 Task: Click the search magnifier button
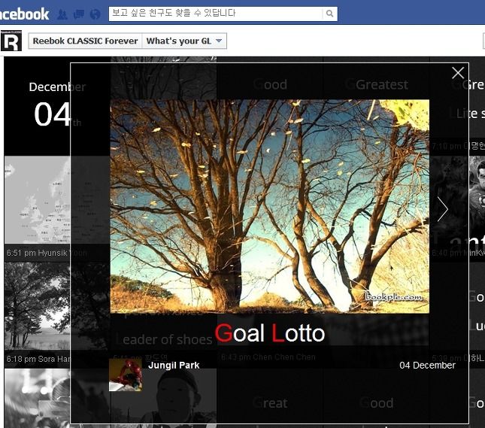click(x=330, y=14)
